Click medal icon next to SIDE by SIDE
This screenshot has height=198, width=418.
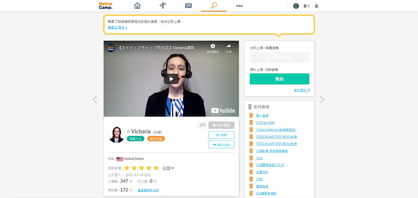coord(251,123)
